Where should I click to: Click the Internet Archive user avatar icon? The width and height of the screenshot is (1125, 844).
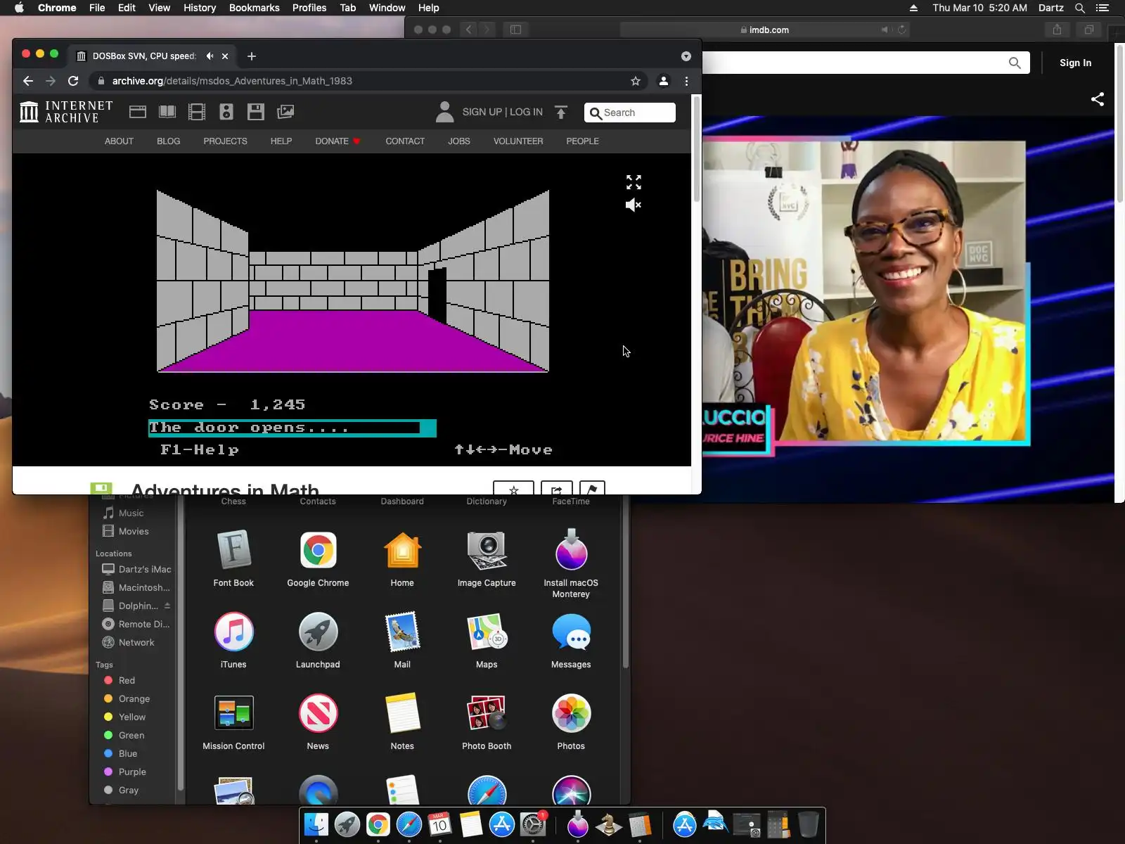point(444,112)
